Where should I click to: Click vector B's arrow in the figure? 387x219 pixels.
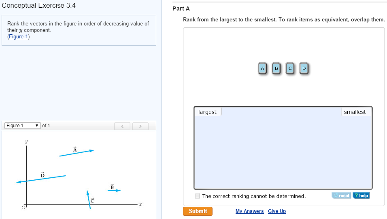(x=114, y=190)
